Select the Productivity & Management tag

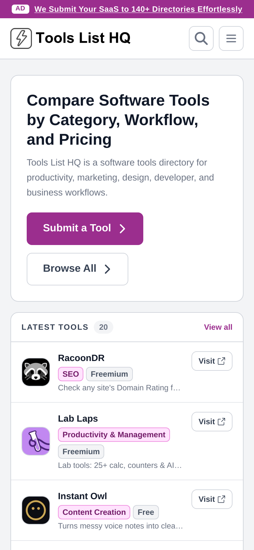click(114, 435)
